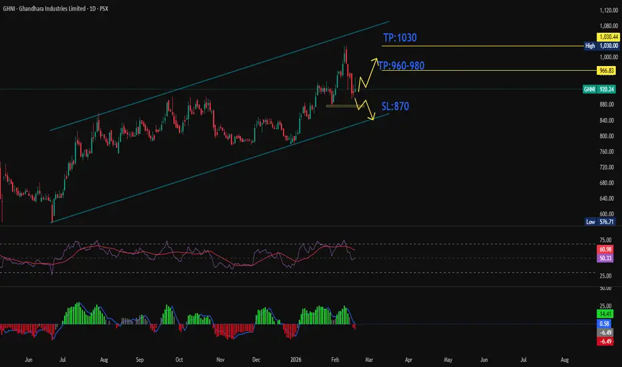Click the 640.00 price axis value
This screenshot has height=367, width=622.
607,198
